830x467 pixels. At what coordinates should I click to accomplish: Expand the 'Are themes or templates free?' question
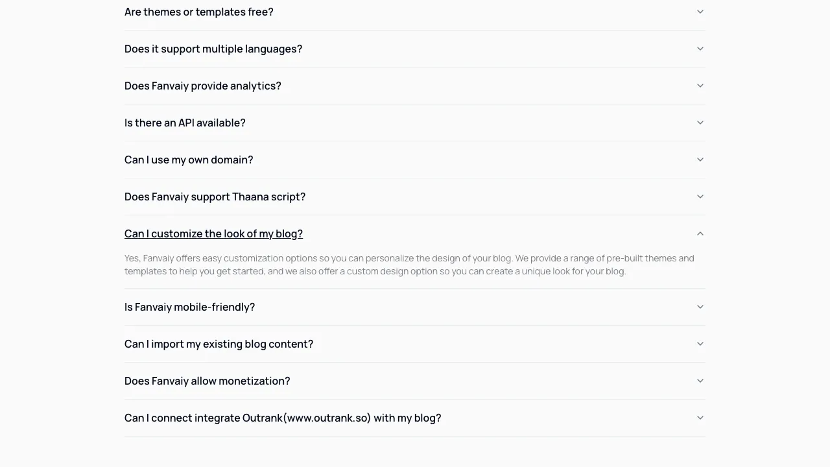199,12
